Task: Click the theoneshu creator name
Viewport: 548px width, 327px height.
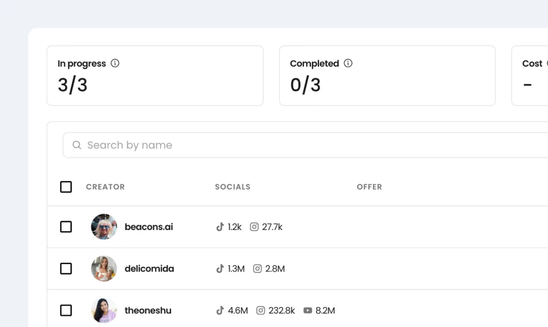Action: [148, 311]
